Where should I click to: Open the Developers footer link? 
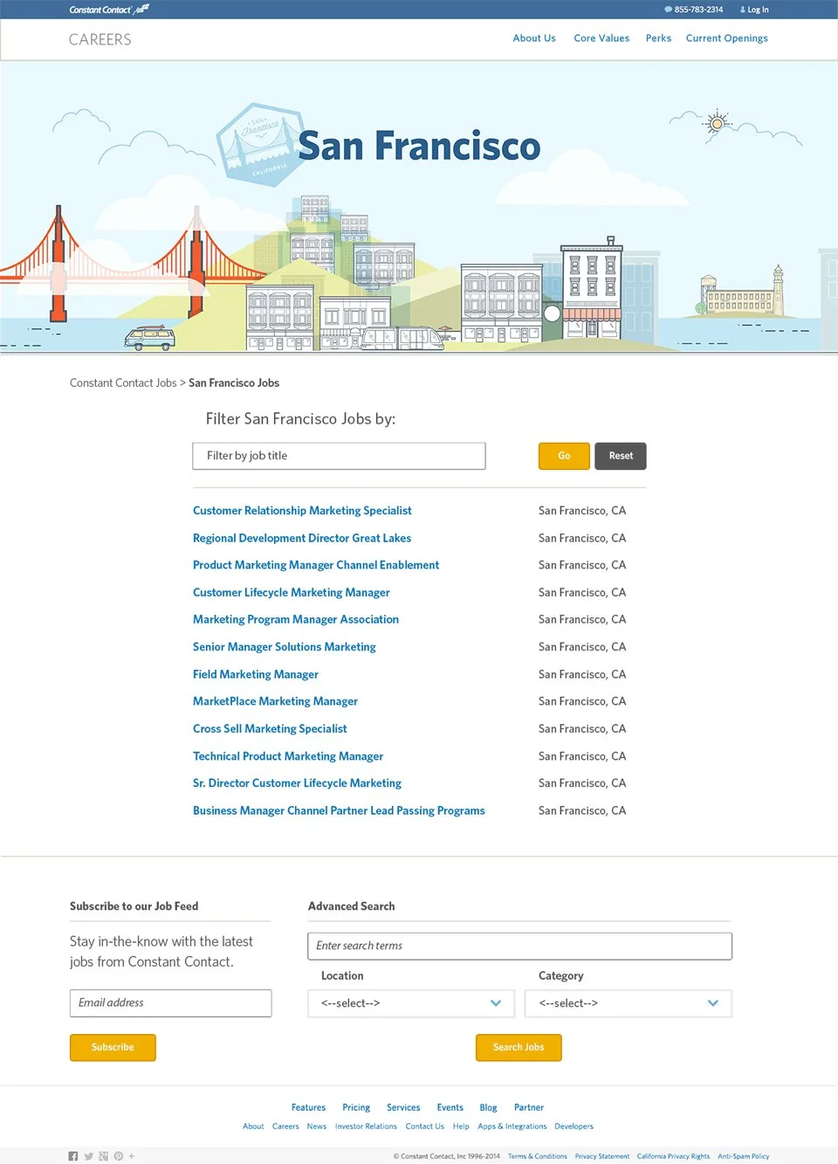pyautogui.click(x=574, y=1126)
